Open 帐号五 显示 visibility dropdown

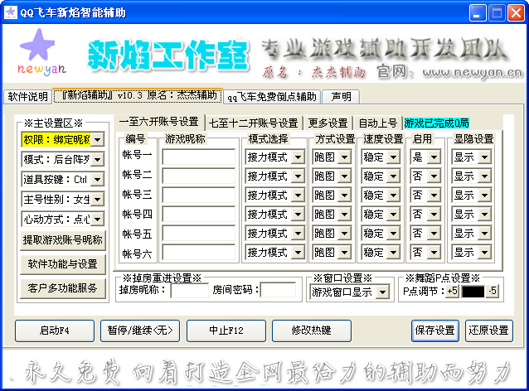484,234
